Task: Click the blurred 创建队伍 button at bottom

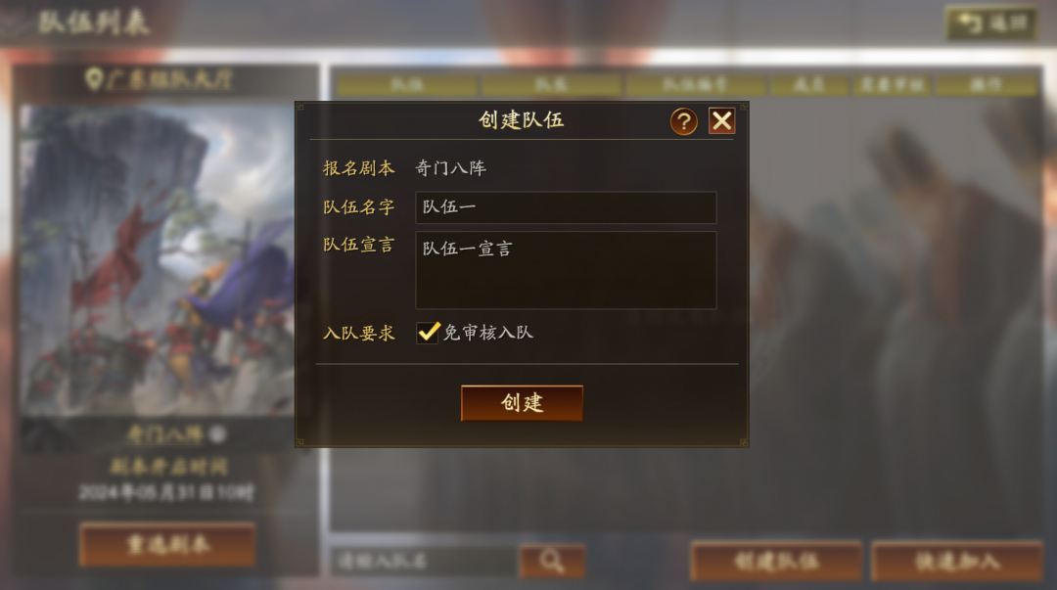Action: click(x=776, y=561)
